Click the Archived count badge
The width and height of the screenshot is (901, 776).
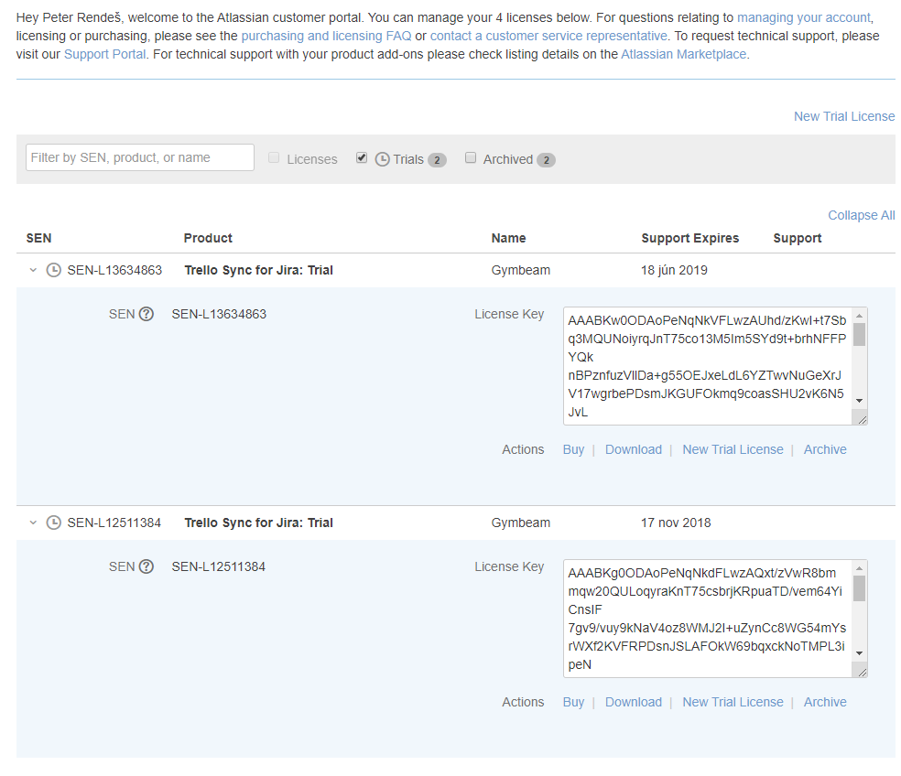pos(546,160)
